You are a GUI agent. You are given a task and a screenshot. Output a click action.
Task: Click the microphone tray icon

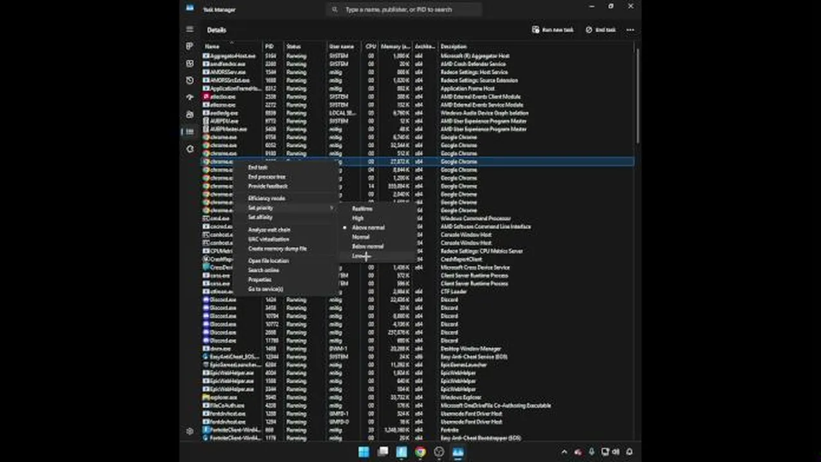pos(592,452)
